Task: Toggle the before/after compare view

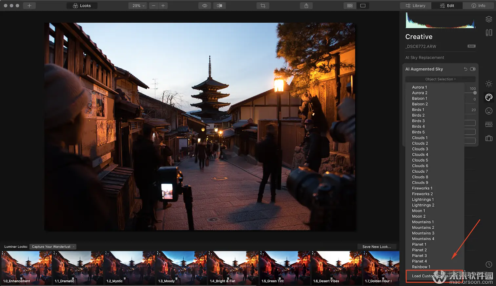Action: coord(219,6)
